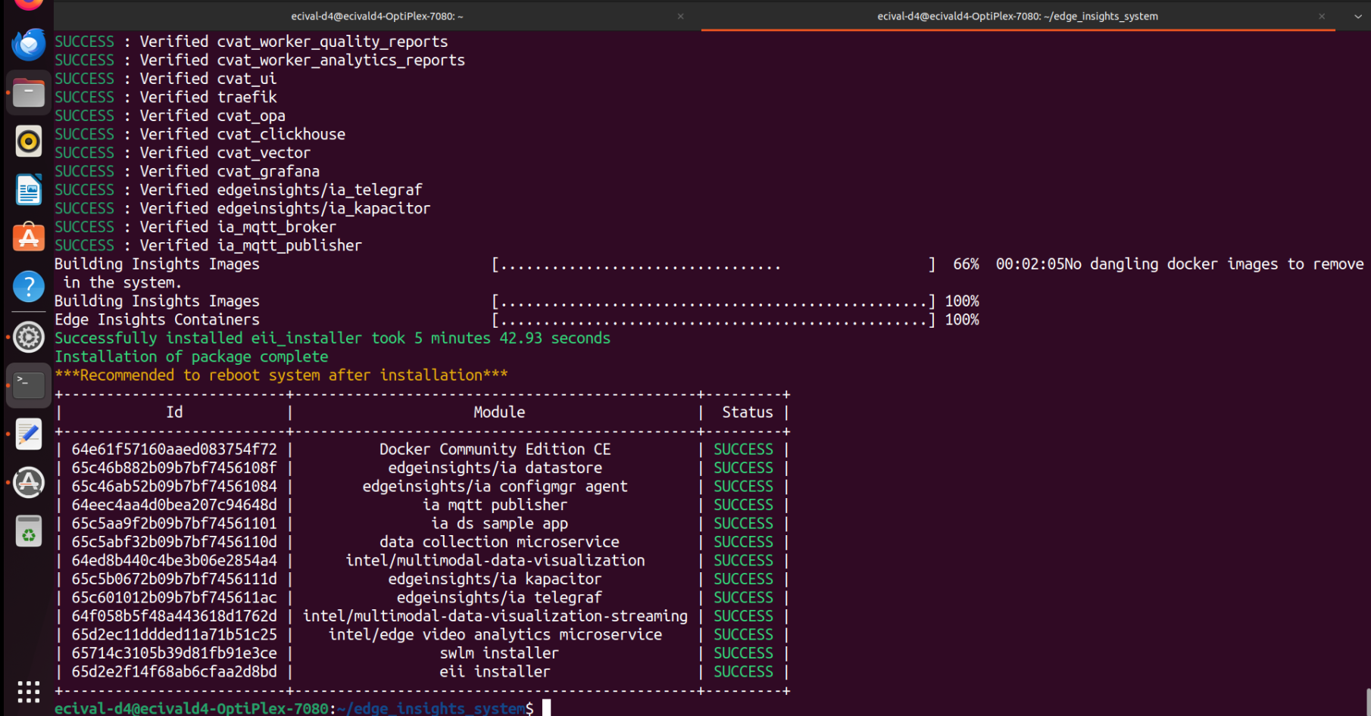This screenshot has height=716, width=1371.
Task: Click 'Edge Insights Containers' progress line
Action: point(517,319)
